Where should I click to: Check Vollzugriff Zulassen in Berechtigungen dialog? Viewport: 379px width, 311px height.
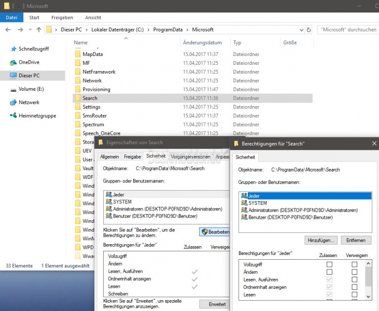click(x=329, y=264)
